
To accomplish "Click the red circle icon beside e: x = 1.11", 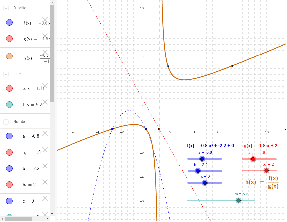I will coord(9,88).
